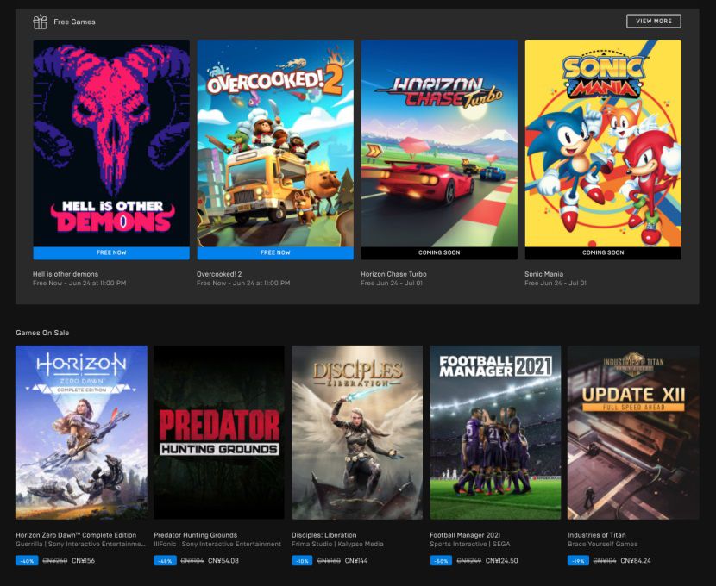716x586 pixels.
Task: Select the Football Manager 2021 cover image
Action: click(x=495, y=433)
